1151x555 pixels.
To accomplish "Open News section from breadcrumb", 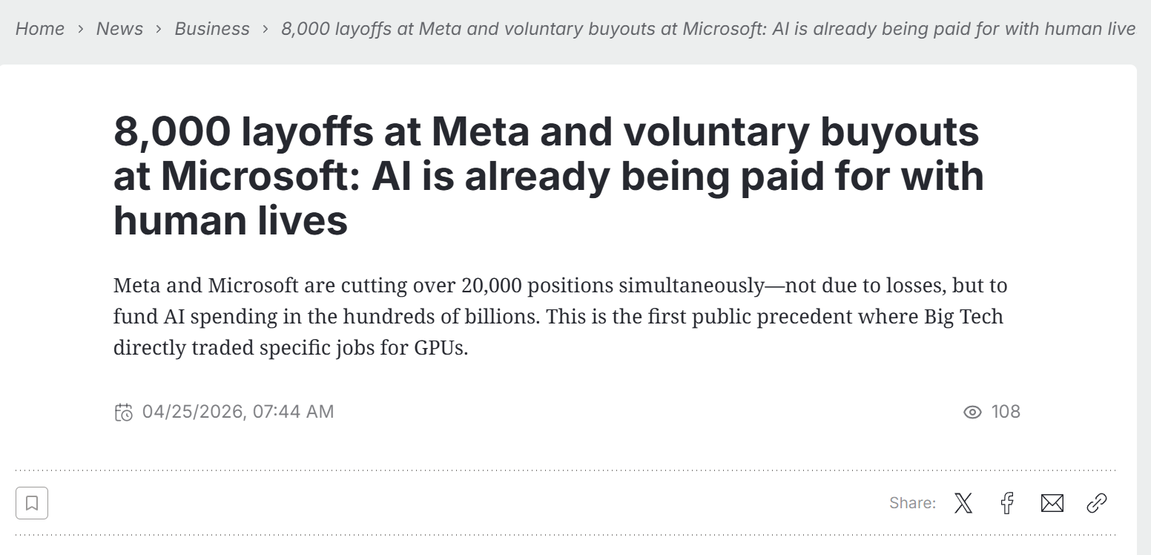I will (119, 29).
